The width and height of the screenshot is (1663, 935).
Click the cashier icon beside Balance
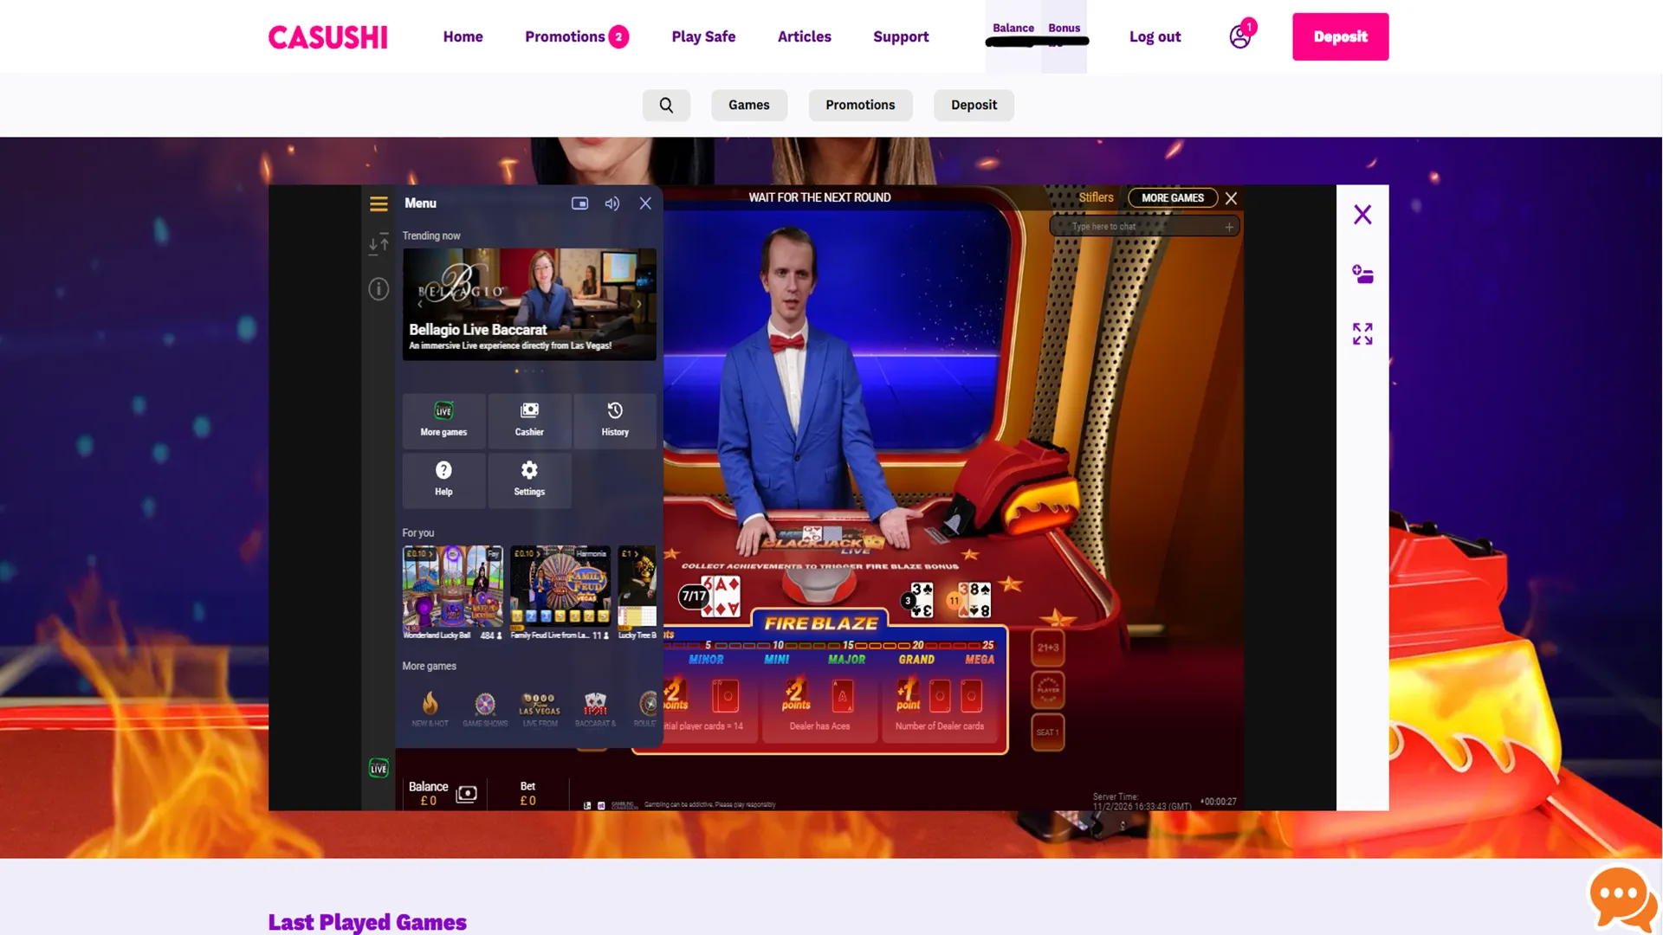tap(466, 794)
